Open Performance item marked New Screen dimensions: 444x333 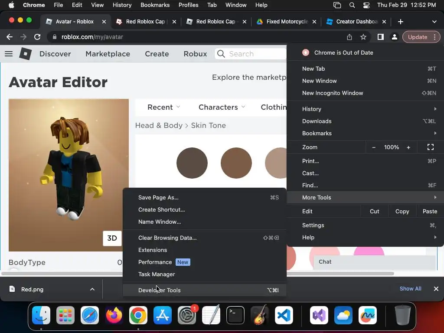point(205,262)
